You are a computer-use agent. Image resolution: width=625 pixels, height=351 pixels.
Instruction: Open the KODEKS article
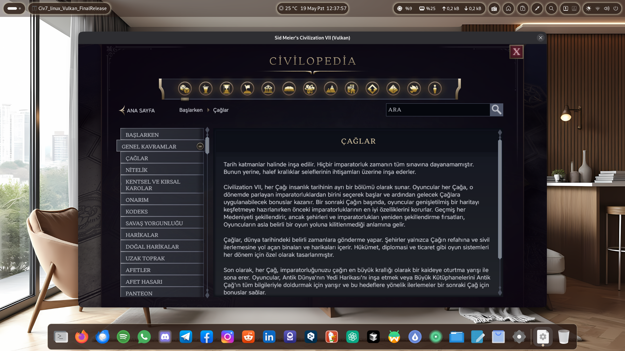coord(162,211)
